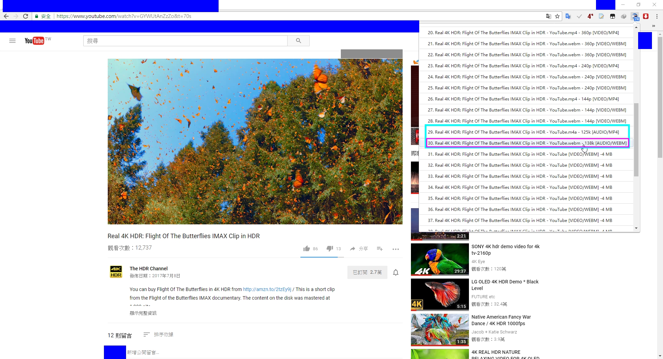
Task: Pick item 30, webm 138k audio
Action: tap(526, 143)
